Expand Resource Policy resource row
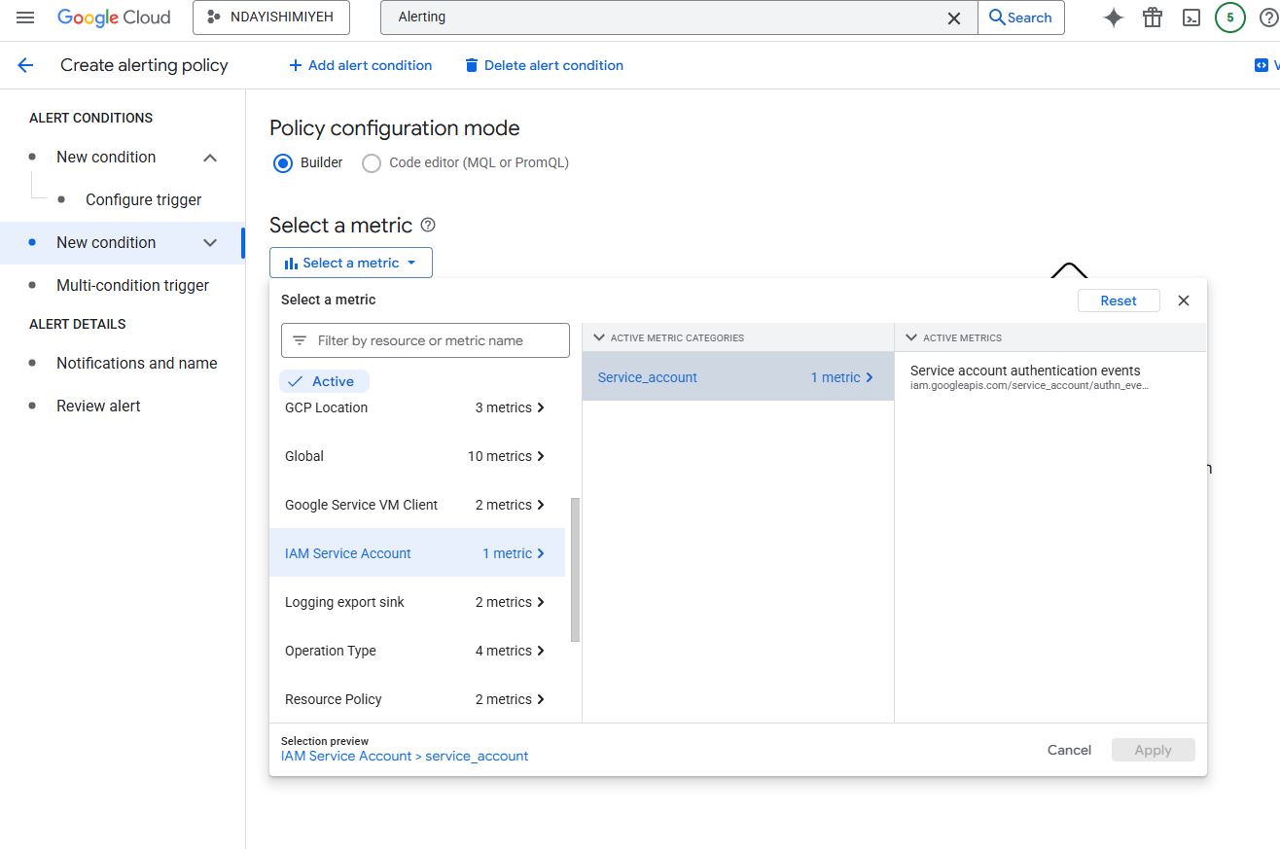The height and width of the screenshot is (849, 1280). pos(416,699)
